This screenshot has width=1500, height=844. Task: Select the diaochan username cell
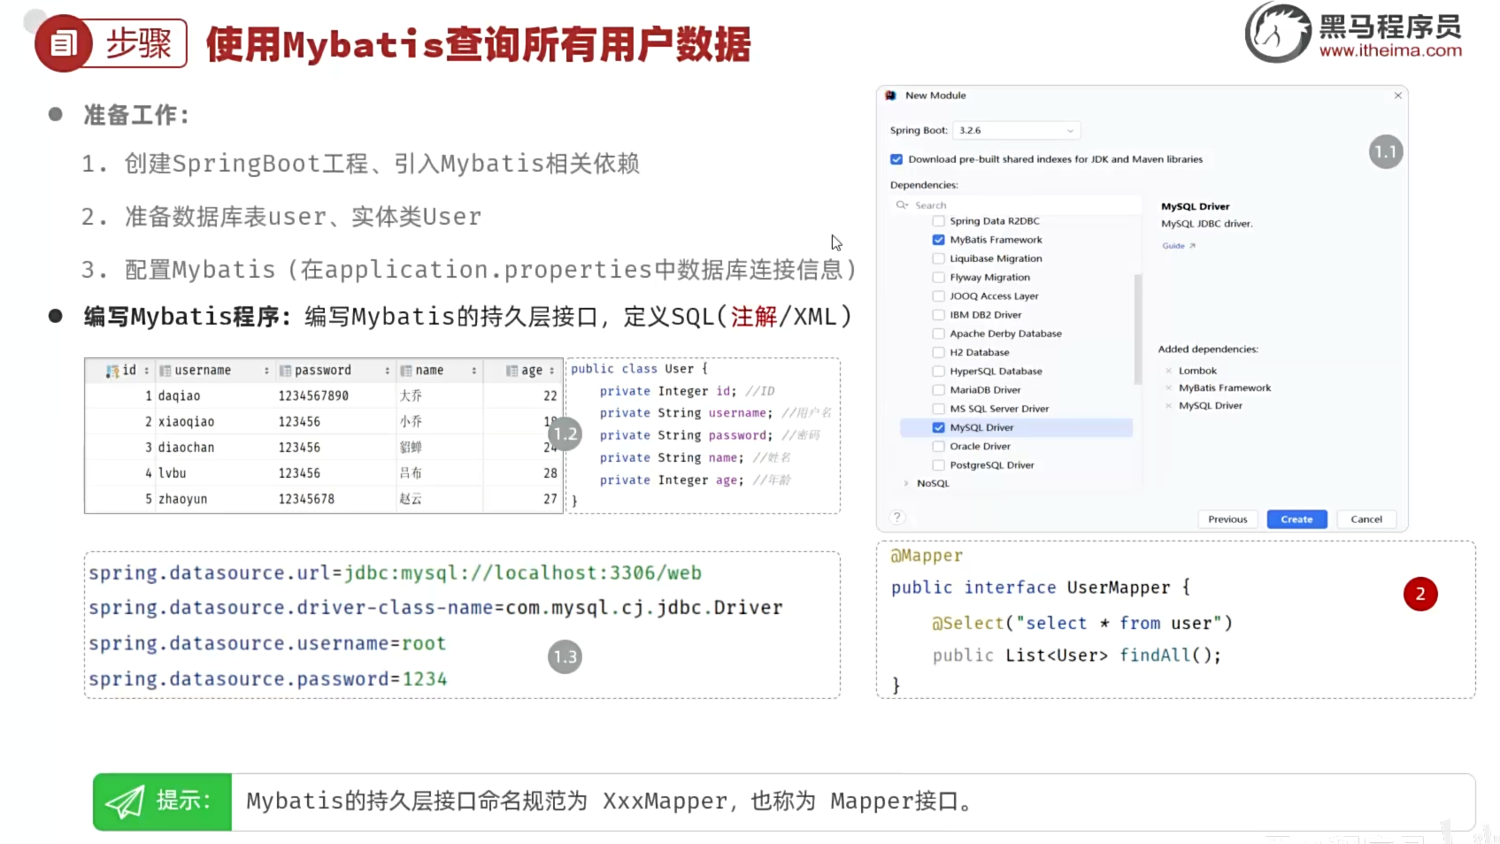coord(215,448)
